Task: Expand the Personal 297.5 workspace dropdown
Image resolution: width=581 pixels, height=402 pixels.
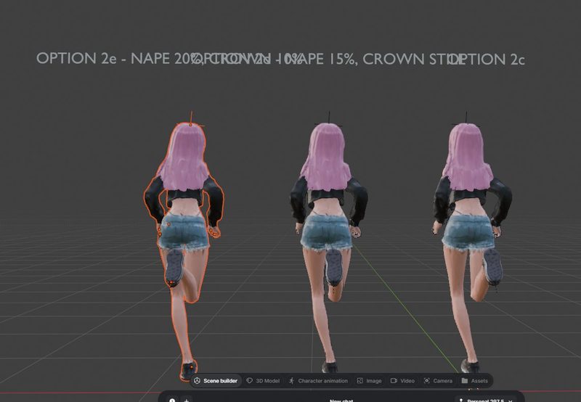Action: [x=486, y=400]
